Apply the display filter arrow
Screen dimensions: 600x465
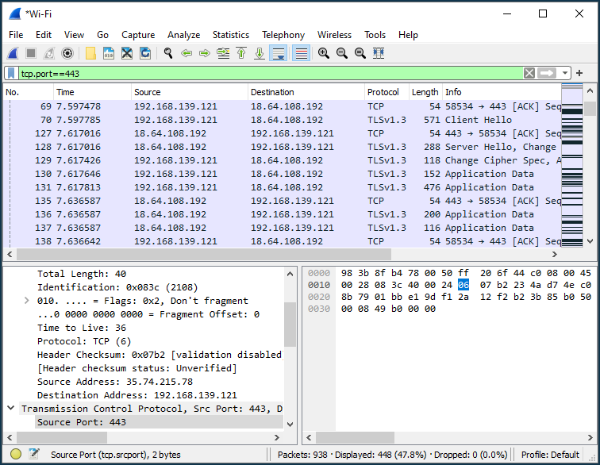[x=546, y=73]
